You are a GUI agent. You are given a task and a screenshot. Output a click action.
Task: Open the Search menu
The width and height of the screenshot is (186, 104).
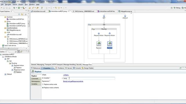pos(15,5)
